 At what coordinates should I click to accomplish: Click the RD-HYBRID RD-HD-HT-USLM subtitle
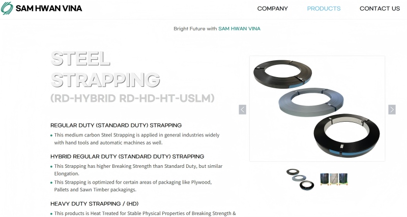click(x=132, y=98)
